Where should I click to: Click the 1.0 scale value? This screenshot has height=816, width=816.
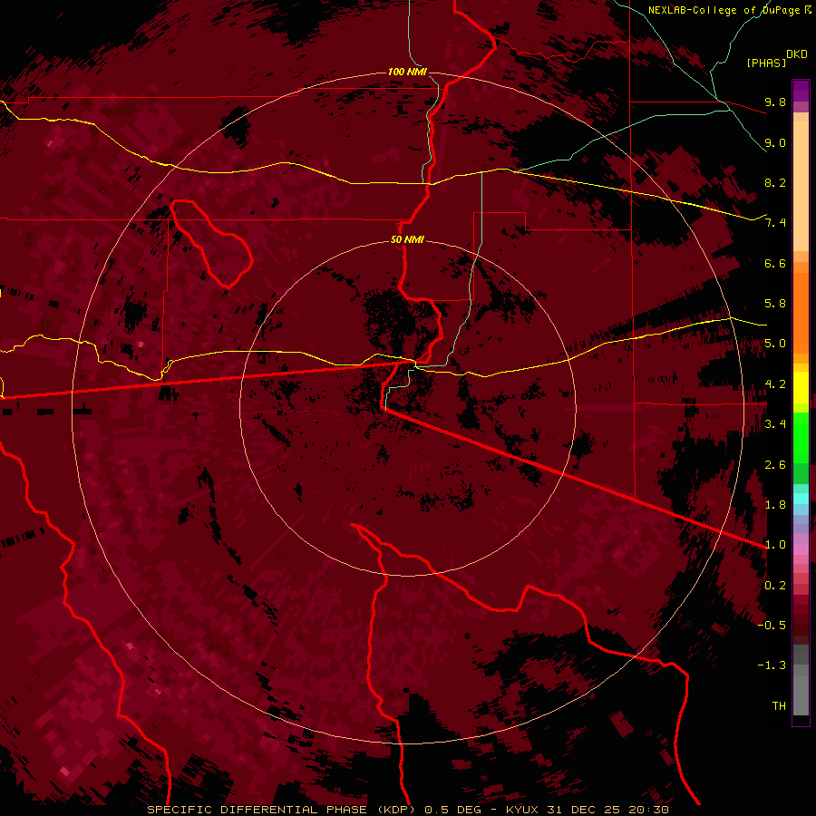click(x=775, y=545)
